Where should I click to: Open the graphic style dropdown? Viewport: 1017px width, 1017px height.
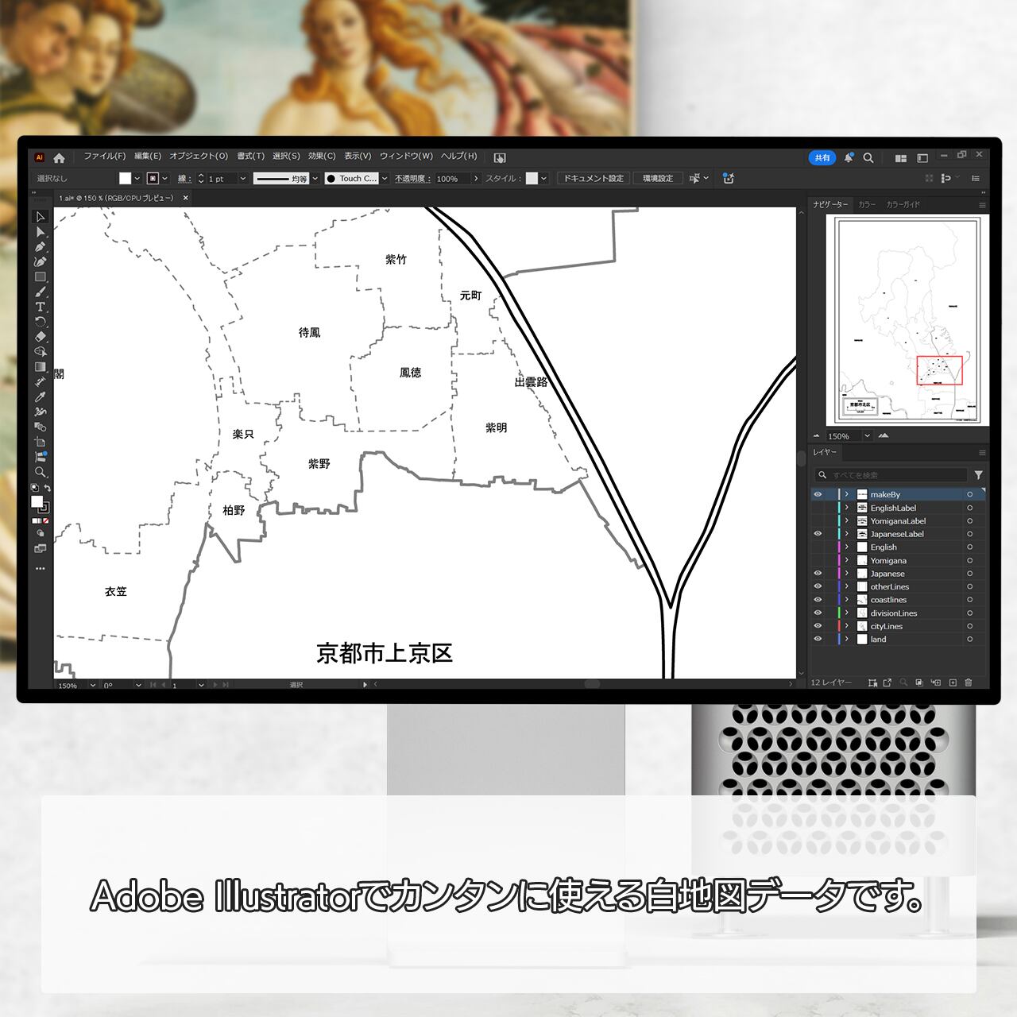pos(544,179)
